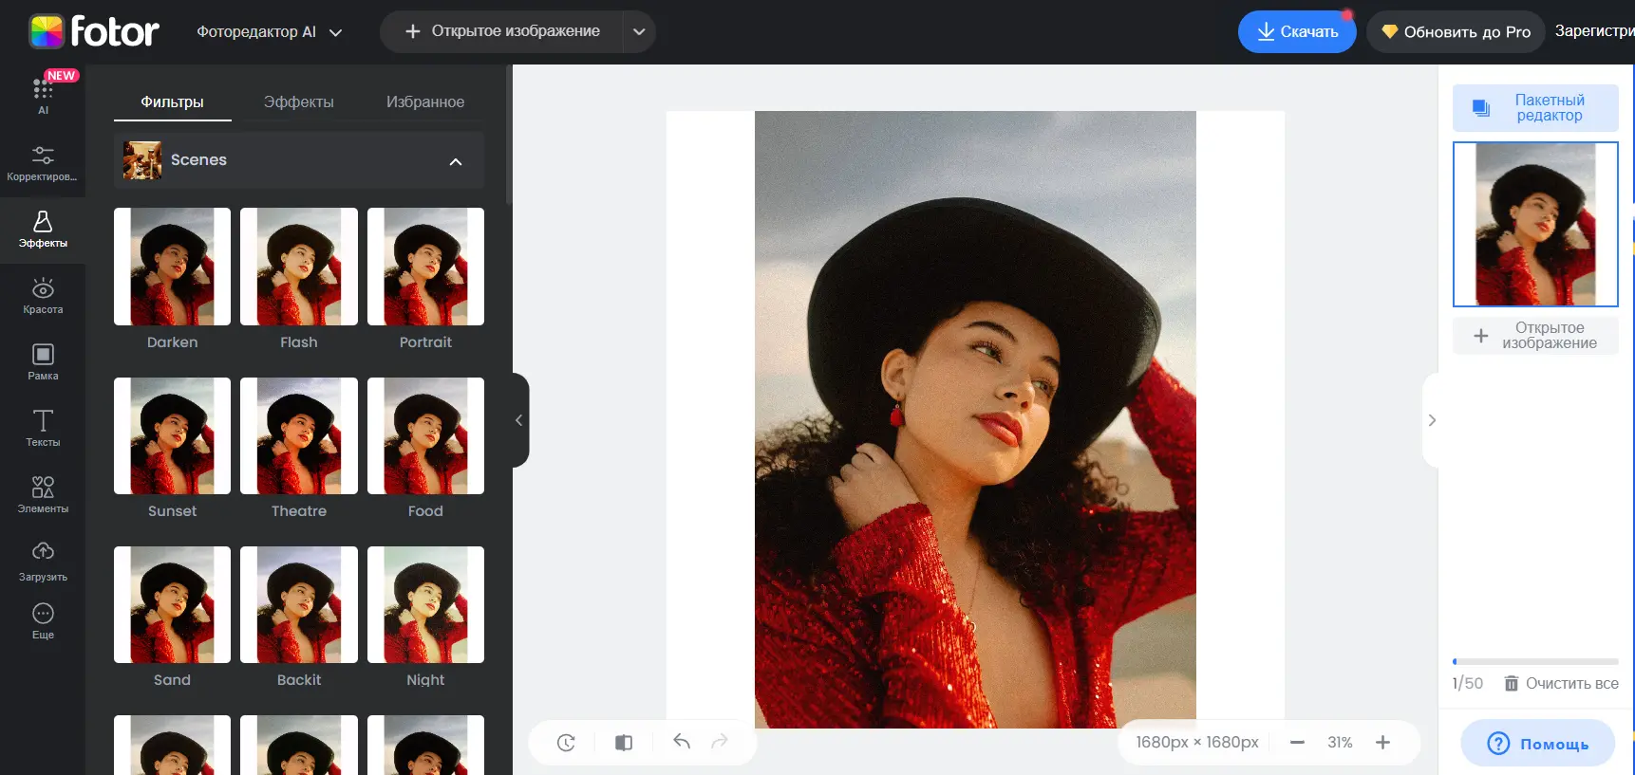This screenshot has width=1635, height=775.
Task: Expand the Фоторедактор AI dropdown
Action: coord(269,31)
